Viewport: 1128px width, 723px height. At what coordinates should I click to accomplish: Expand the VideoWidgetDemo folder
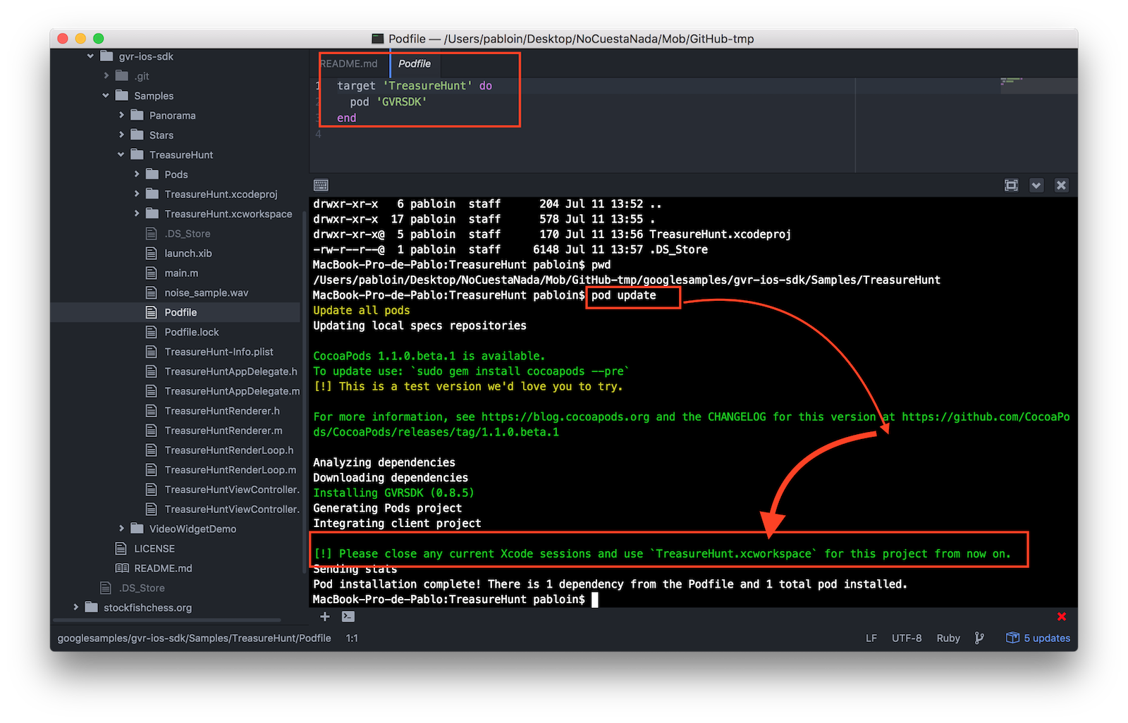pyautogui.click(x=121, y=529)
